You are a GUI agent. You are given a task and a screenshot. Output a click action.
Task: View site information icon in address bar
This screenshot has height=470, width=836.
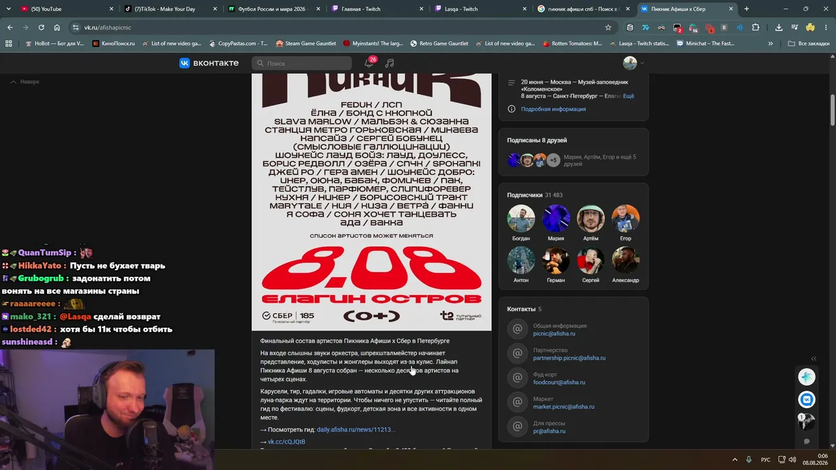(76, 27)
